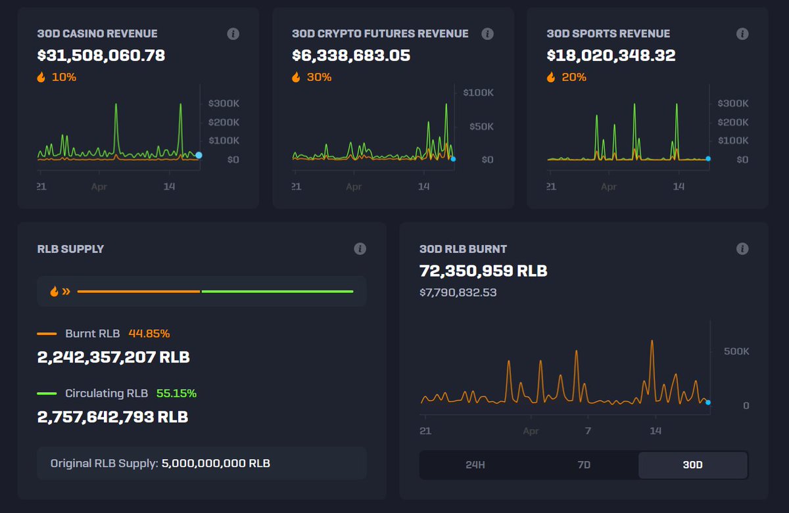Viewport: 789px width, 513px height.
Task: Click orange legend line for Burnt RLB
Action: pyautogui.click(x=47, y=334)
